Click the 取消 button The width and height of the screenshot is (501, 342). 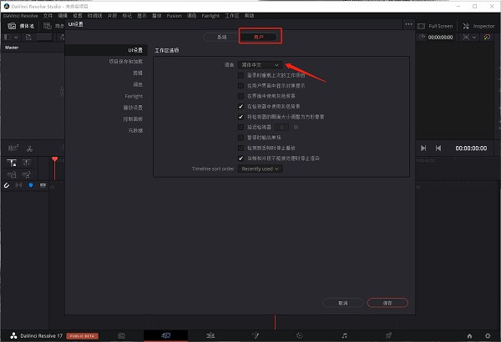343,304
